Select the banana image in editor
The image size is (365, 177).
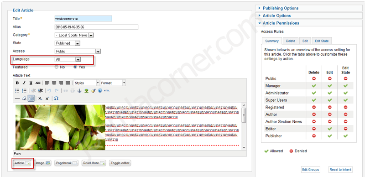coord(60,127)
